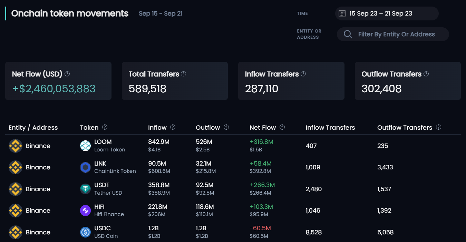Click LINK inflow value 90.5M

click(x=157, y=164)
